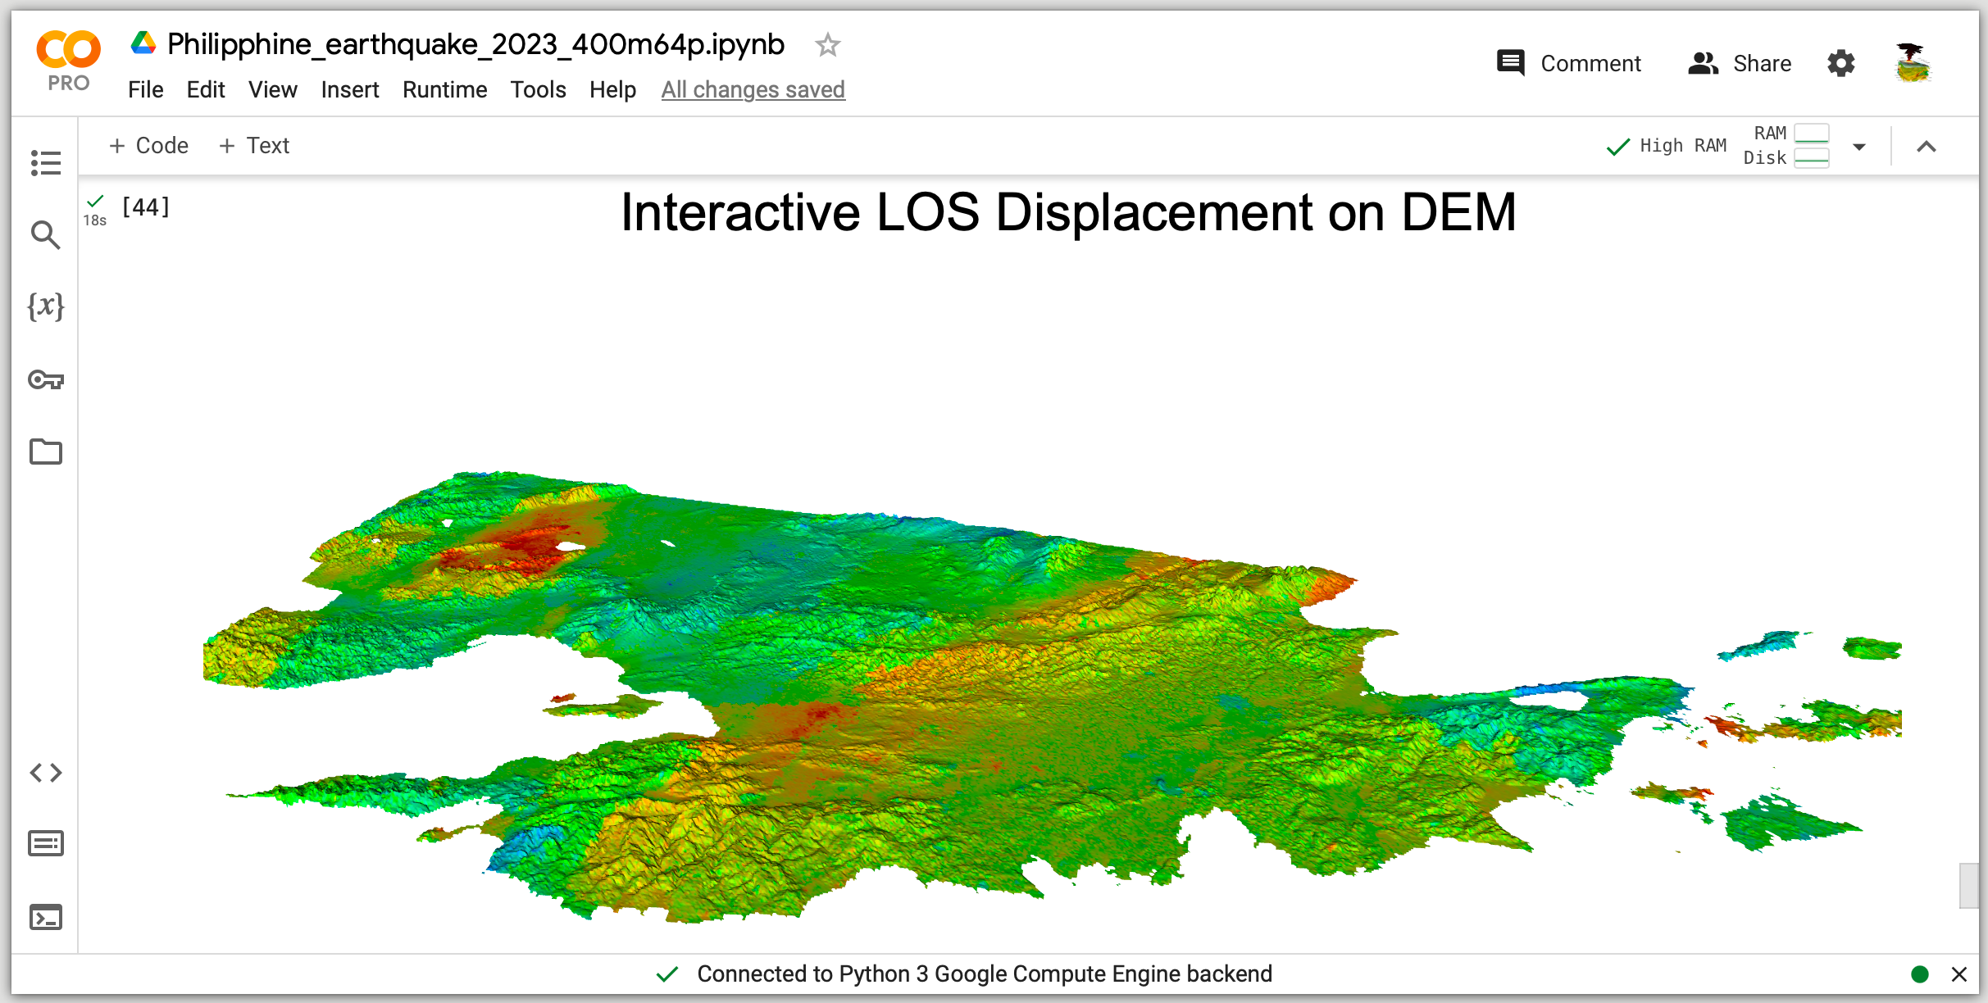Image resolution: width=1988 pixels, height=1003 pixels.
Task: Open the code snippets panel
Action: click(45, 773)
